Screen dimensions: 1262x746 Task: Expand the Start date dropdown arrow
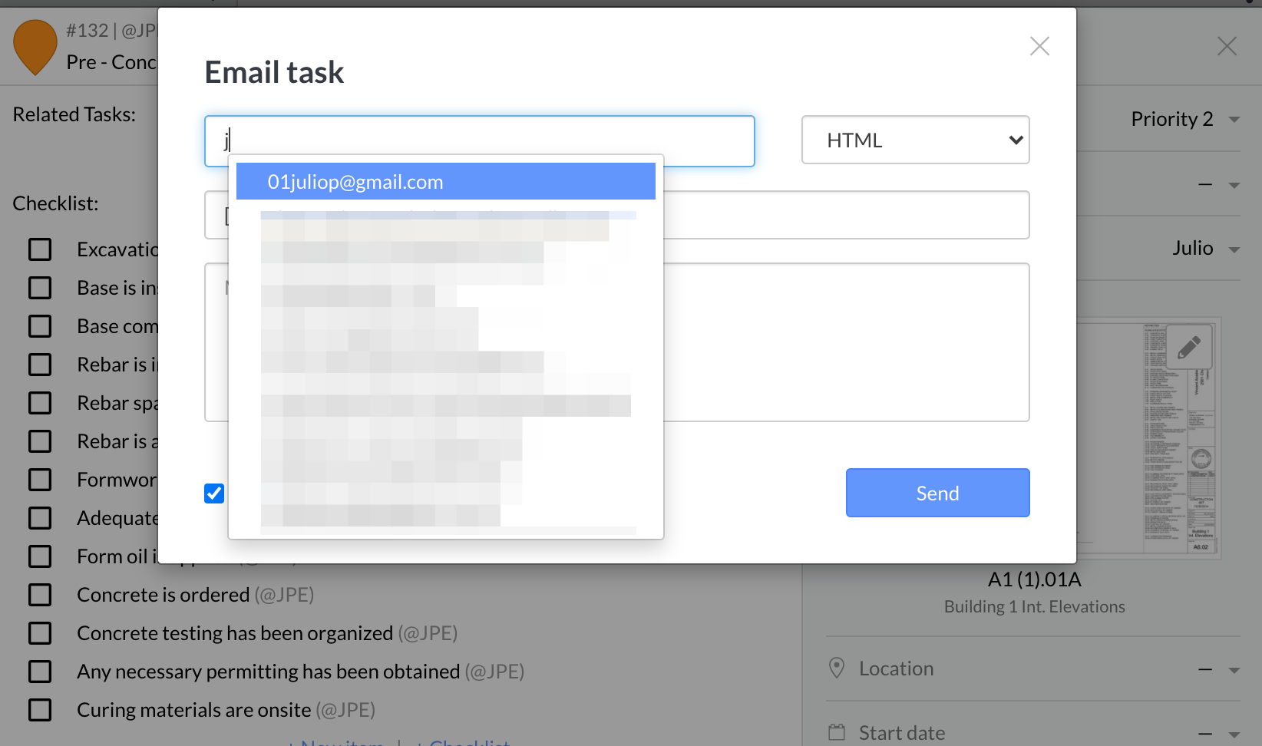[1234, 734]
